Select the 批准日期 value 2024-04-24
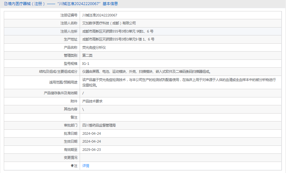286x173 pixels. (x=91, y=133)
